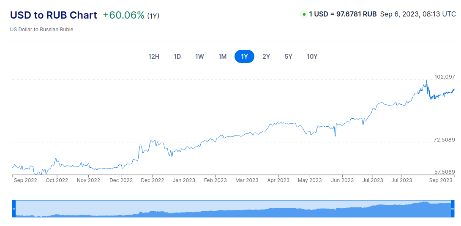461x226 pixels.
Task: Click the navigator mini chart area
Action: (x=232, y=209)
